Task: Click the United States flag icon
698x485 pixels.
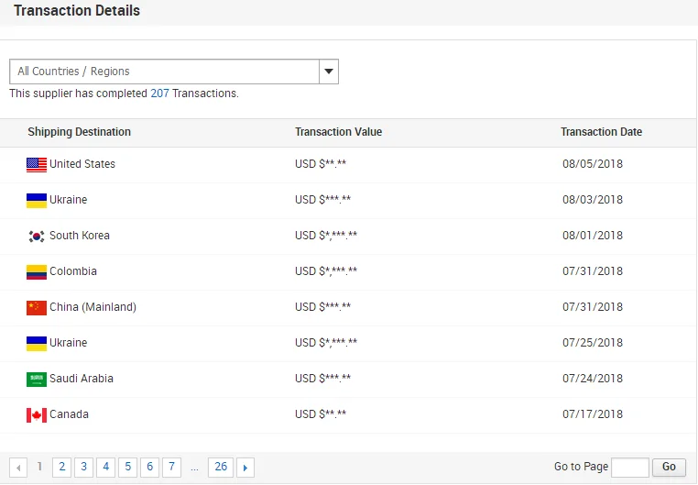Action: point(37,165)
